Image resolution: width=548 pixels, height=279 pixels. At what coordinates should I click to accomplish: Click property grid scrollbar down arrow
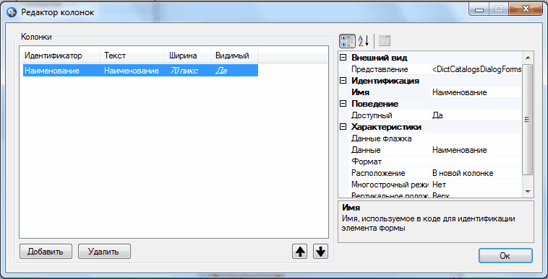(x=528, y=192)
